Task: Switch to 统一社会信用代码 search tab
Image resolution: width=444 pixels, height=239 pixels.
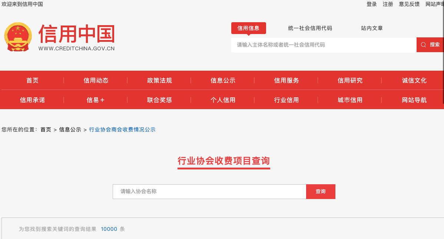Action: tap(310, 28)
